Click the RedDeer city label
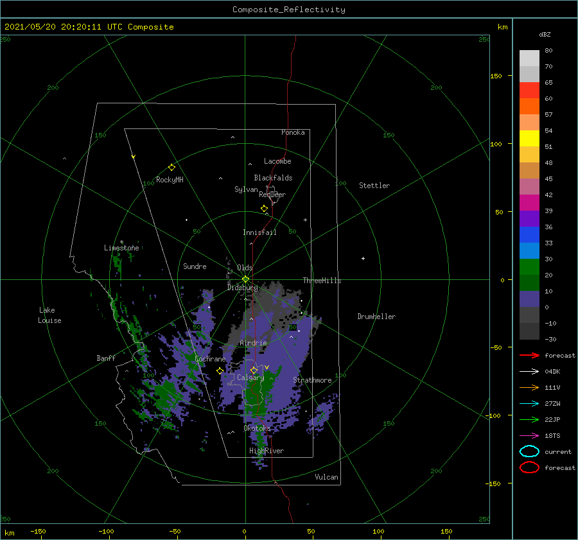The image size is (578, 540). pyautogui.click(x=272, y=195)
